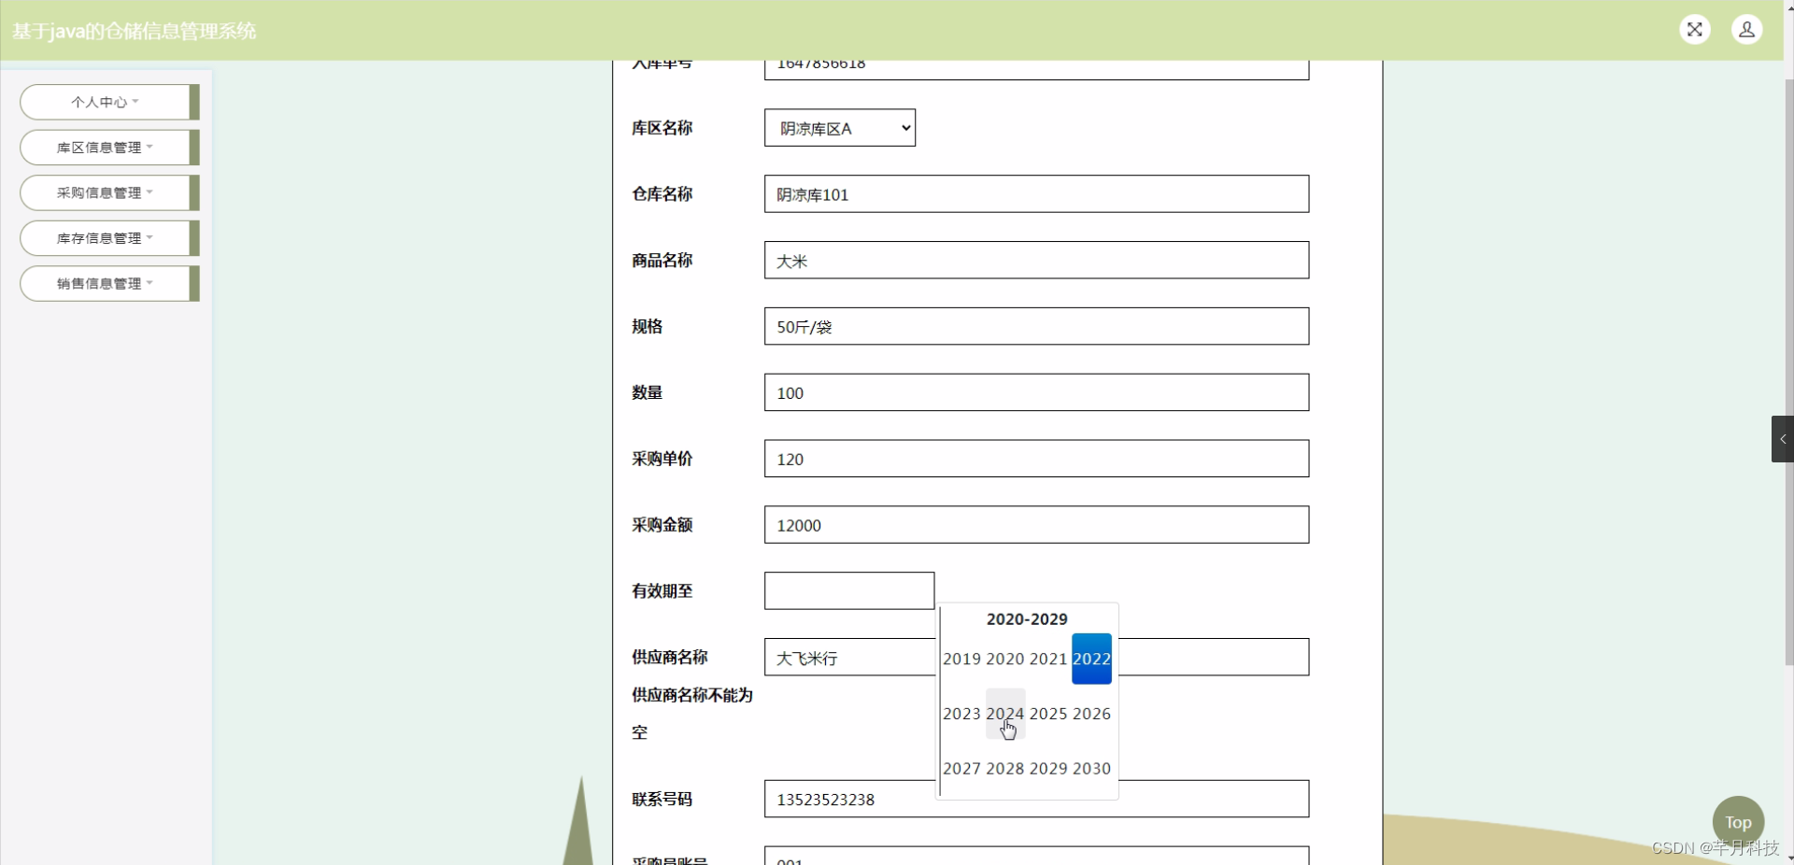Expand the 采购信息管理 sidebar menu

pyautogui.click(x=103, y=192)
